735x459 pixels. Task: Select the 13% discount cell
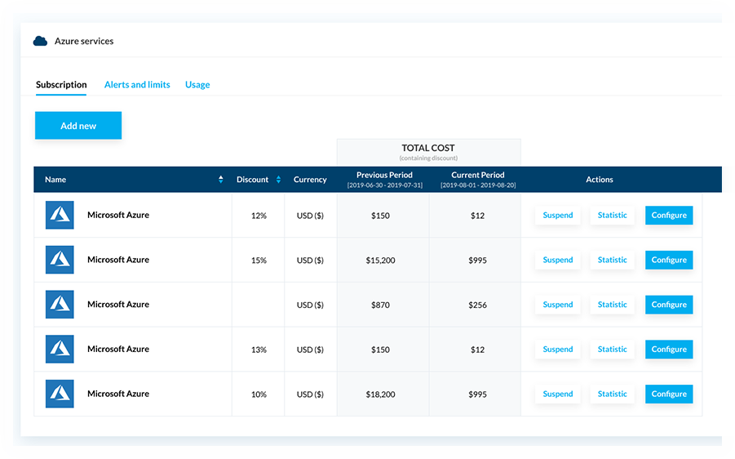(x=259, y=350)
